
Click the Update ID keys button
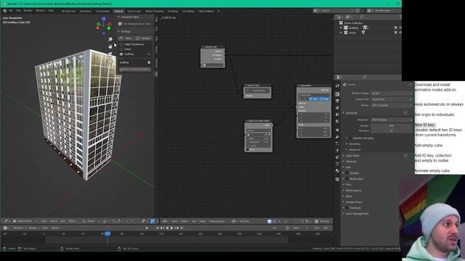click(x=144, y=38)
